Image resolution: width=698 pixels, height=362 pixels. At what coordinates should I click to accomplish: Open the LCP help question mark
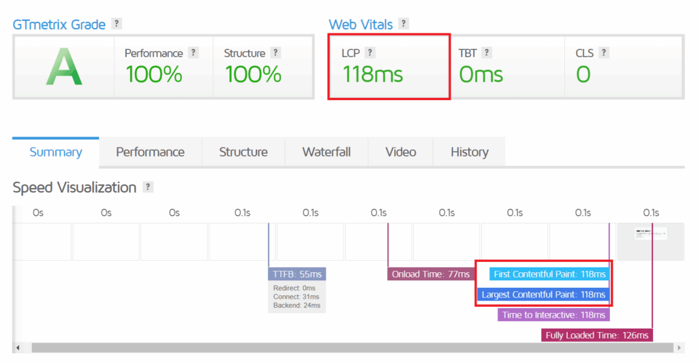pos(370,52)
